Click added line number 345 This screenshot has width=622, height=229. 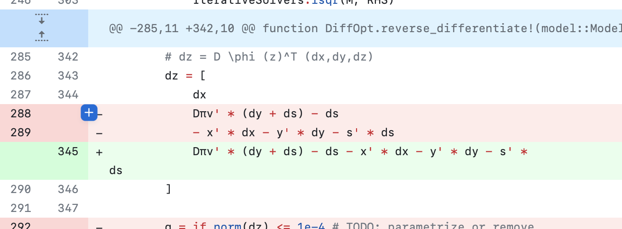tap(68, 151)
